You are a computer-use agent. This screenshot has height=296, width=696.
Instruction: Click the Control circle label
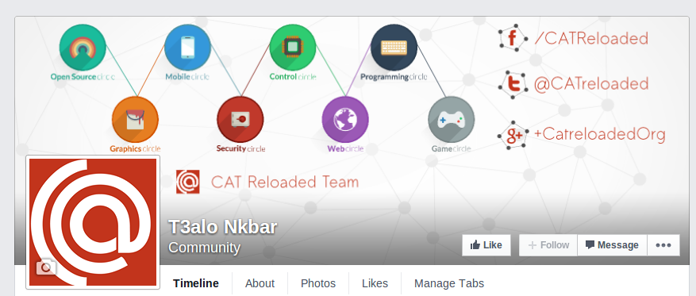coord(293,77)
